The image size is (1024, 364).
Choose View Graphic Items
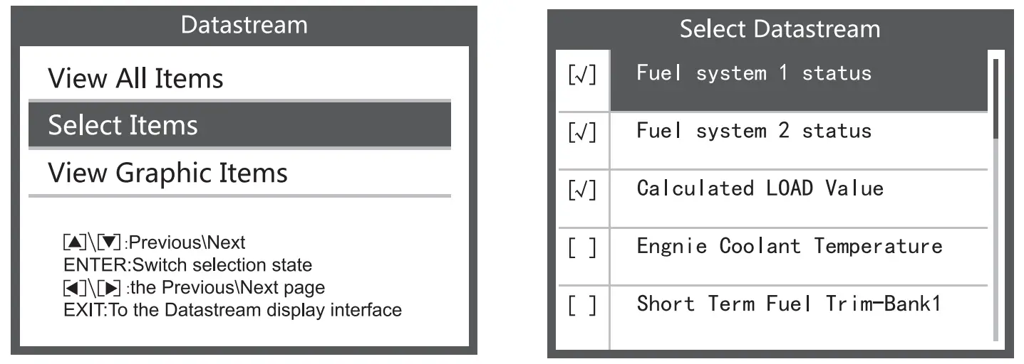click(x=167, y=173)
